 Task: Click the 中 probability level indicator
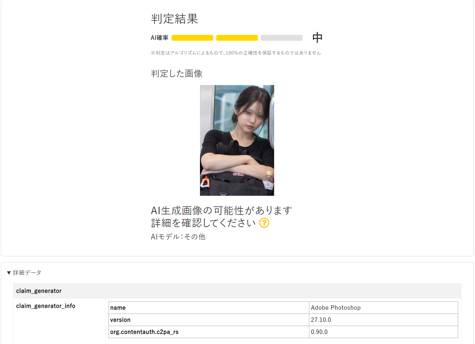317,38
